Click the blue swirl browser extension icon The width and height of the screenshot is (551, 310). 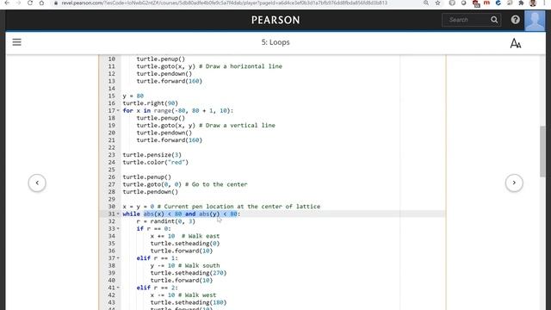click(x=498, y=3)
